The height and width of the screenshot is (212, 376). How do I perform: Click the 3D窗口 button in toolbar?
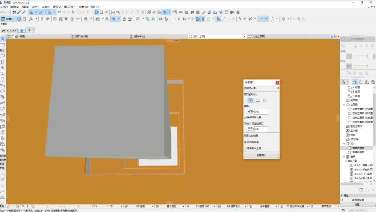point(8,19)
